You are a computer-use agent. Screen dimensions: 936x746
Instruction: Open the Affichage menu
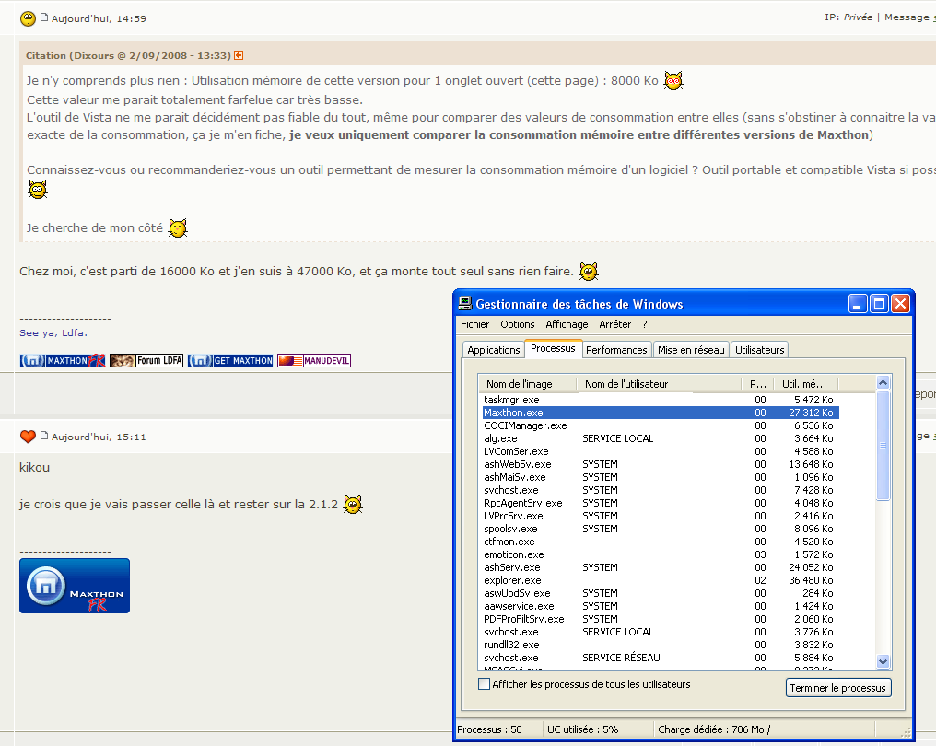pos(567,324)
